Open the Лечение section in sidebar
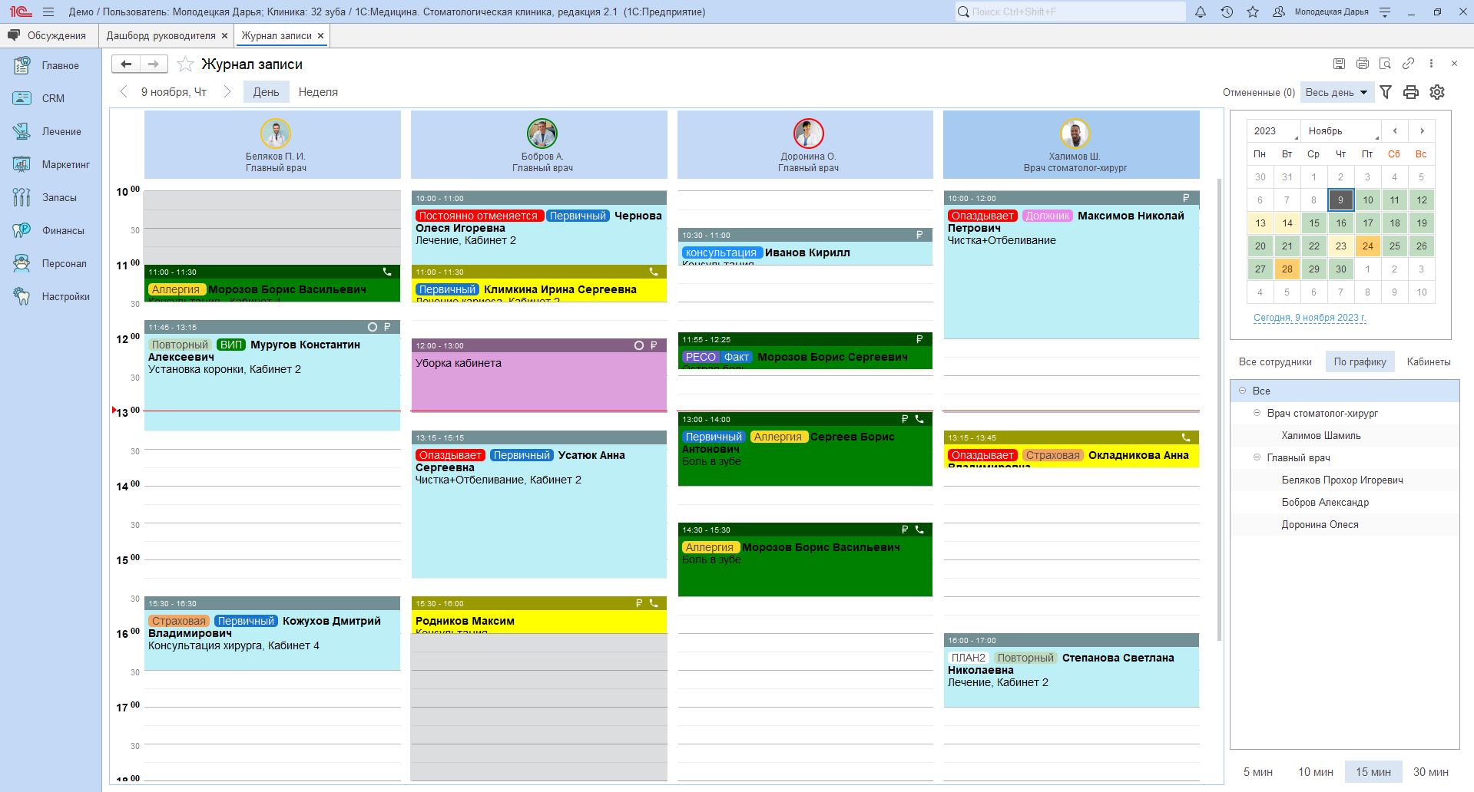This screenshot has height=792, width=1474. pyautogui.click(x=61, y=132)
